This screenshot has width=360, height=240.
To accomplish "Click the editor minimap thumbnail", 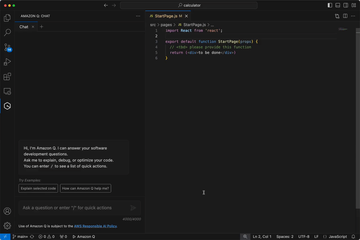I will [x=343, y=29].
